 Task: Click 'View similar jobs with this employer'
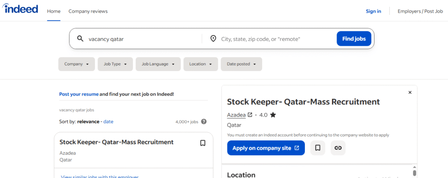point(100,177)
